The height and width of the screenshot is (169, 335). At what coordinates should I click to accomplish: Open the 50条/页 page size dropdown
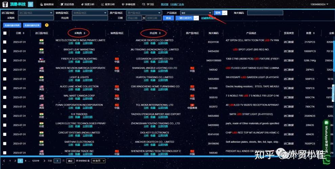click(98, 161)
